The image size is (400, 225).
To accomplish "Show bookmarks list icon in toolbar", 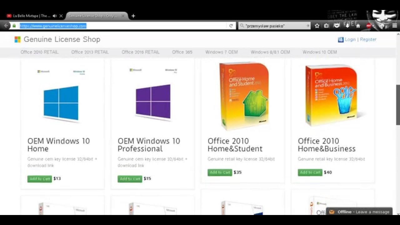I will pyautogui.click(x=326, y=26).
